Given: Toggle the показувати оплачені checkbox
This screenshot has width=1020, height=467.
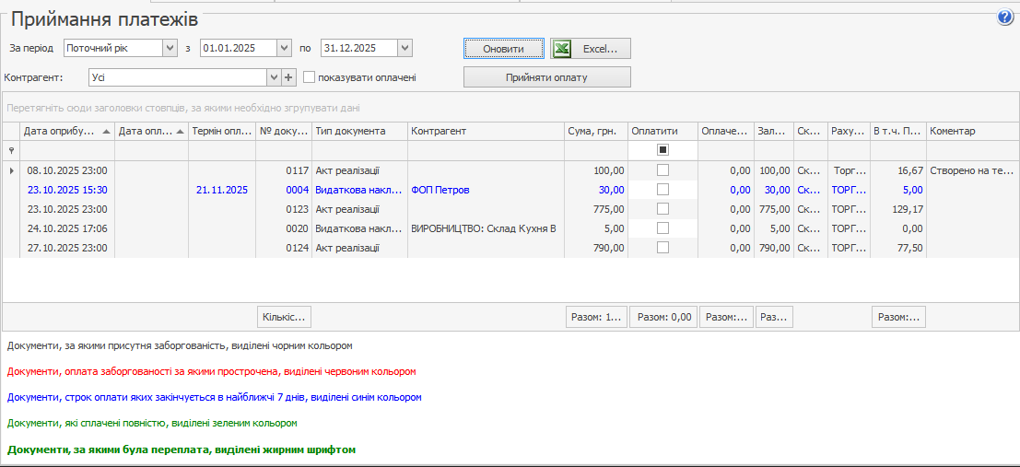Looking at the screenshot, I should [x=310, y=77].
